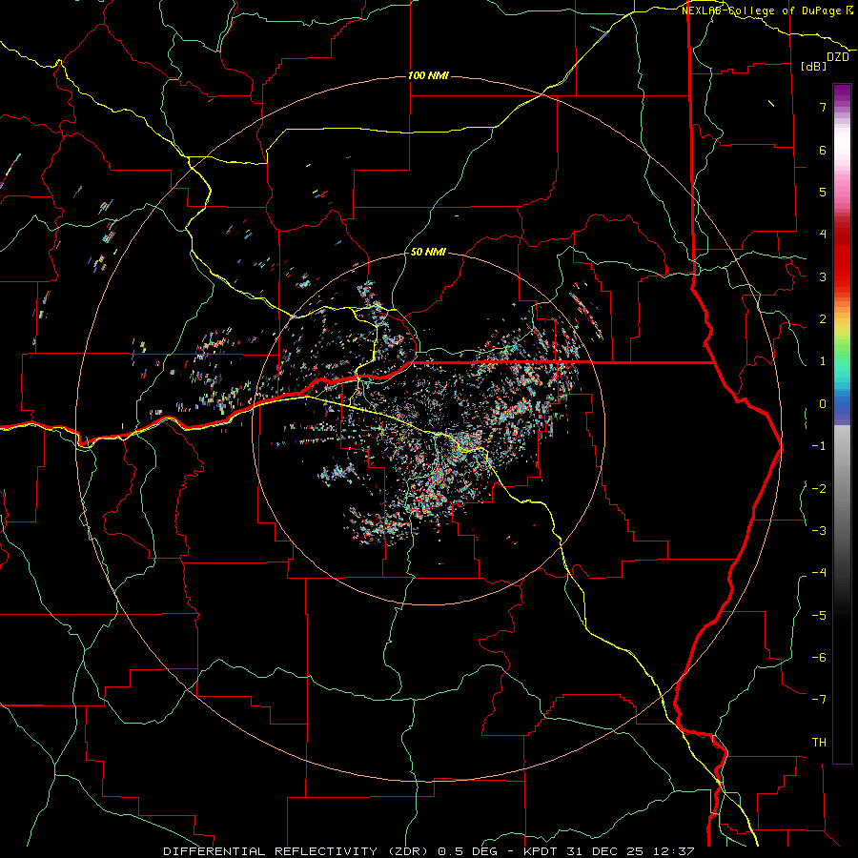Click the 3 value on the color scale
Image resolution: width=858 pixels, height=858 pixels.
click(823, 276)
